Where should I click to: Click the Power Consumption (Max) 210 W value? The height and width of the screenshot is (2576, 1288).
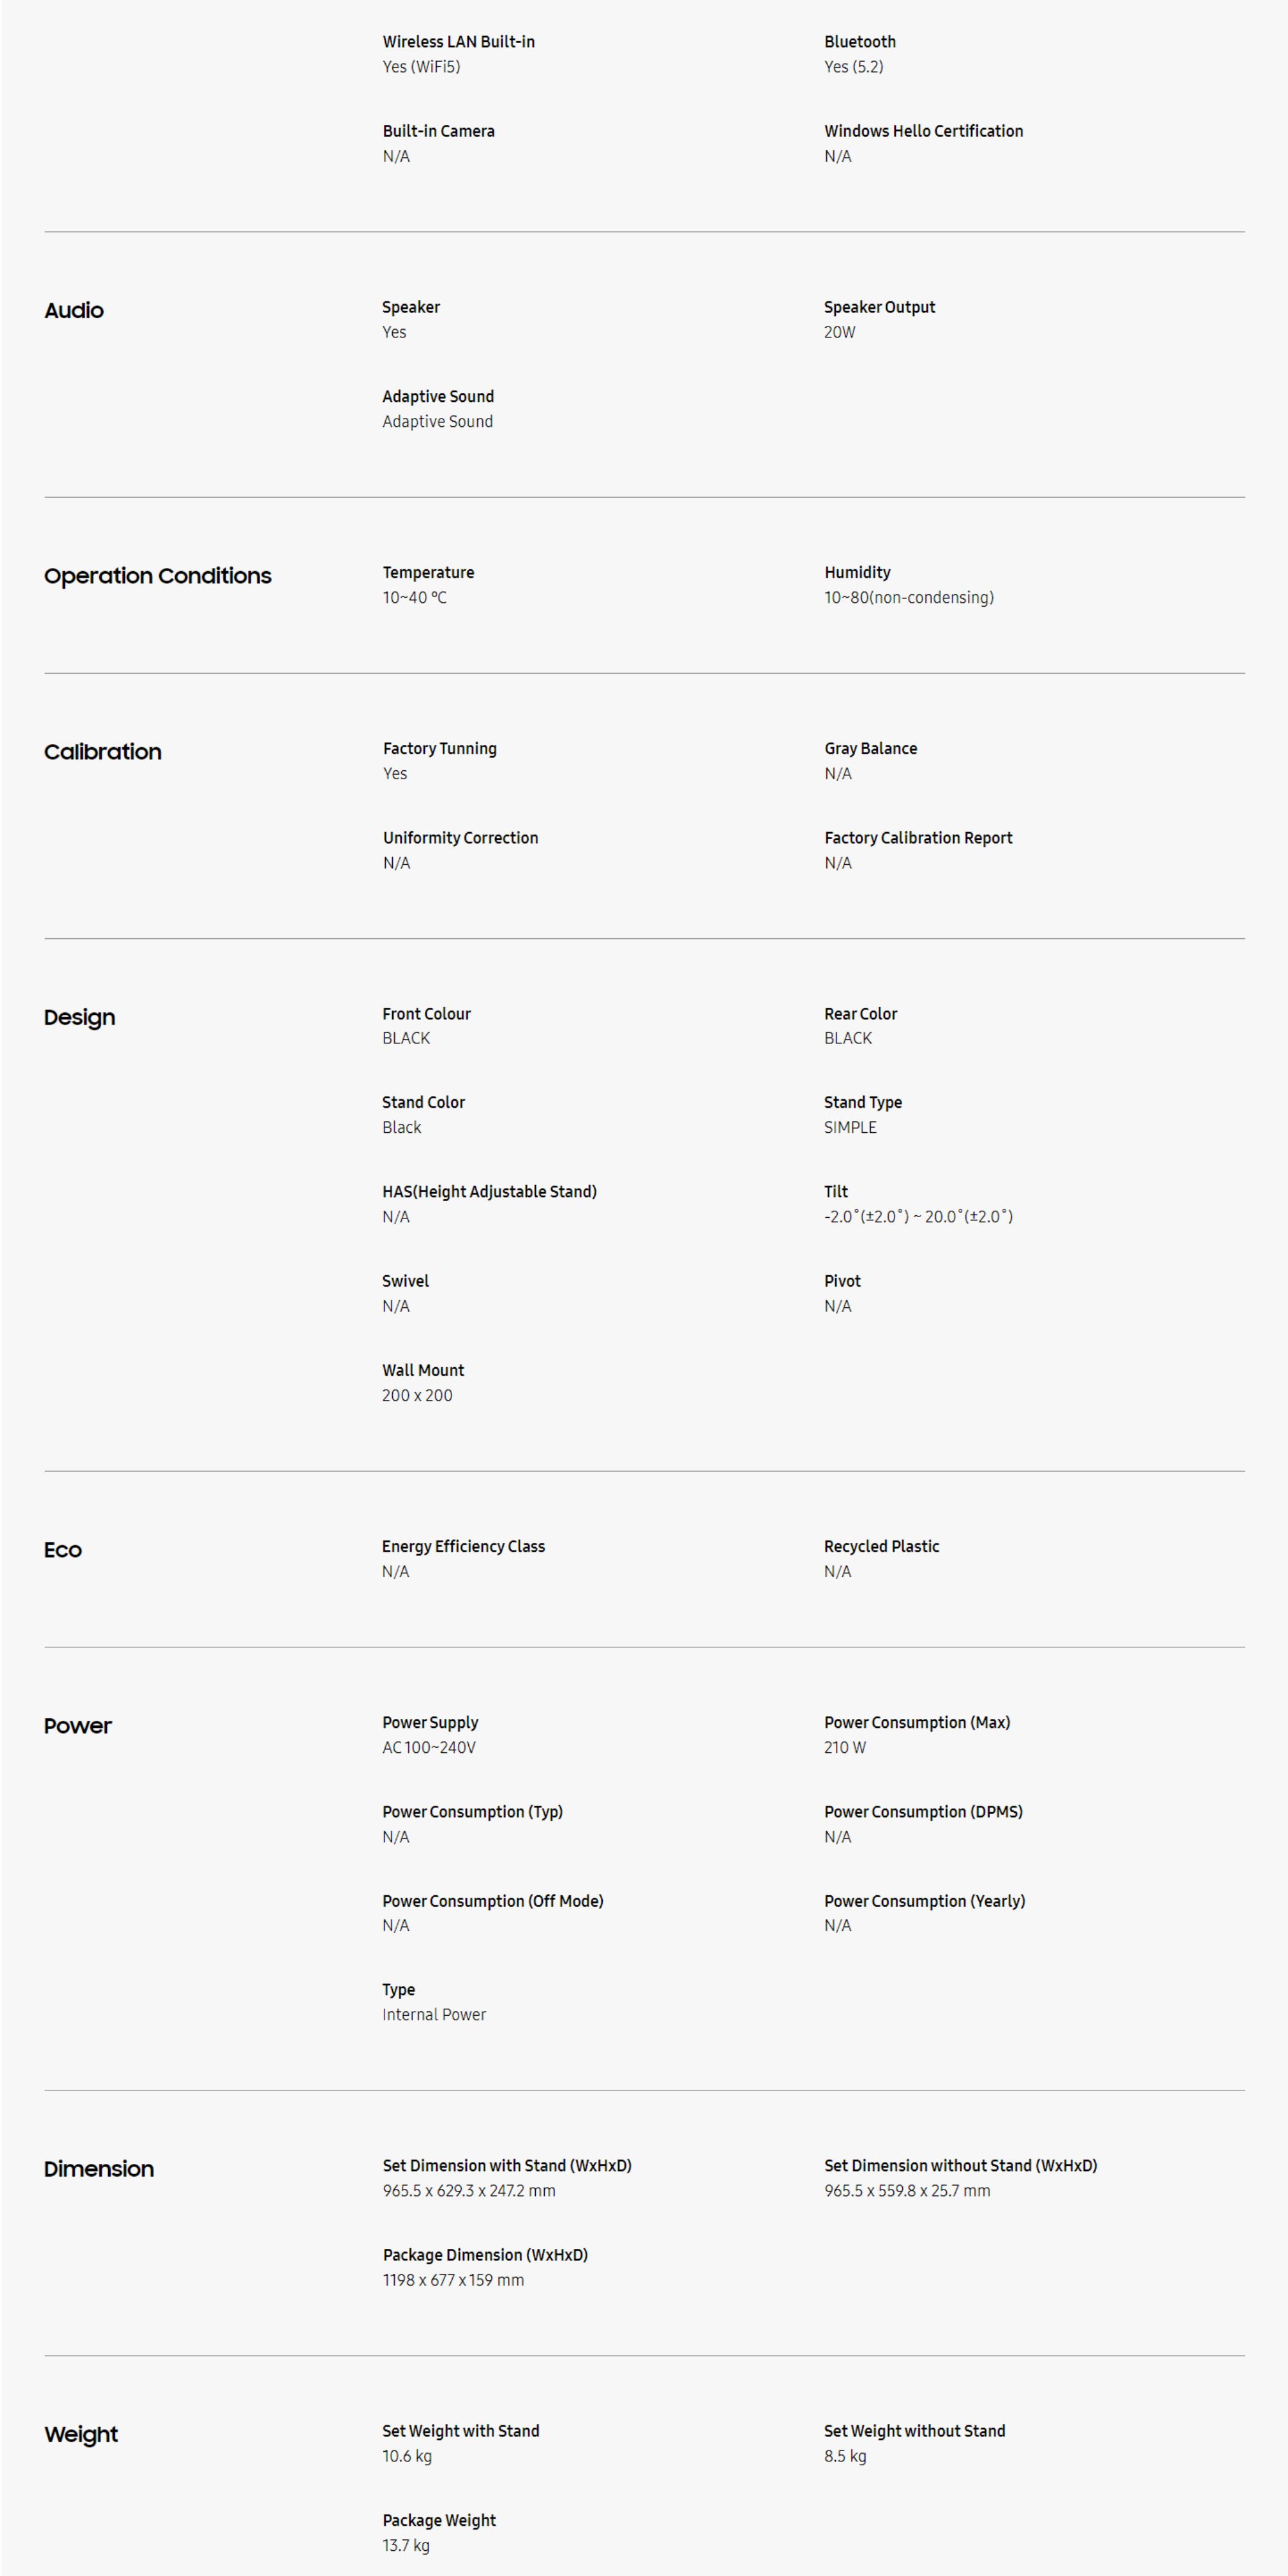(844, 1747)
